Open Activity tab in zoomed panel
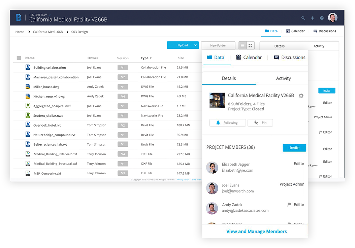Screen dimensions: 355x248 pos(283,78)
